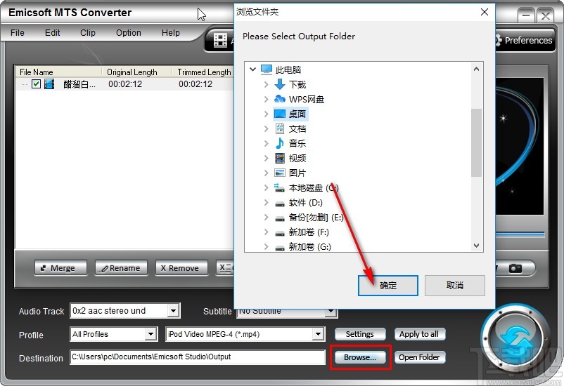Select the 音乐 music note icon
This screenshot has height=386, width=564.
pyautogui.click(x=279, y=143)
